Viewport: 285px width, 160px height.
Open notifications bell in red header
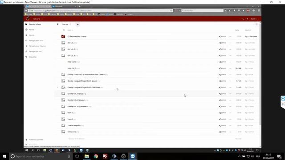247,19
